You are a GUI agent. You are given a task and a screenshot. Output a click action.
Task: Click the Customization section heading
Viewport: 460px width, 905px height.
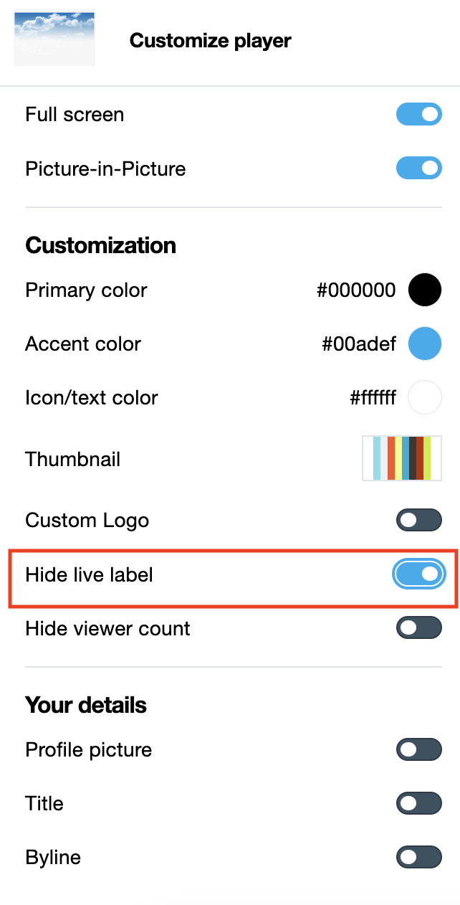100,245
